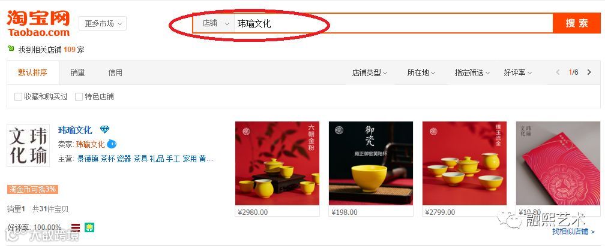Viewport: 605px width, 246px height.
Task: Check the 收藏和购买过 checkbox
Action: [x=18, y=96]
